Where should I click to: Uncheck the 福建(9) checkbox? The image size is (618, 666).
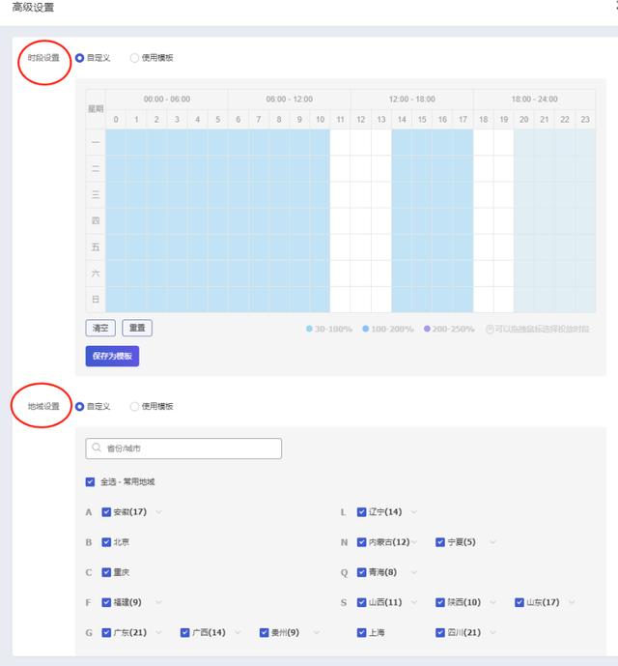tap(106, 602)
